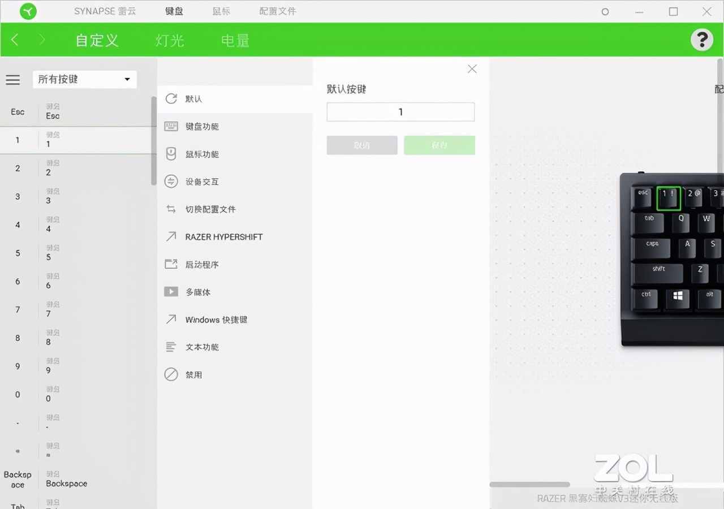
Task: Click the 文本功能 lines icon
Action: tap(171, 347)
